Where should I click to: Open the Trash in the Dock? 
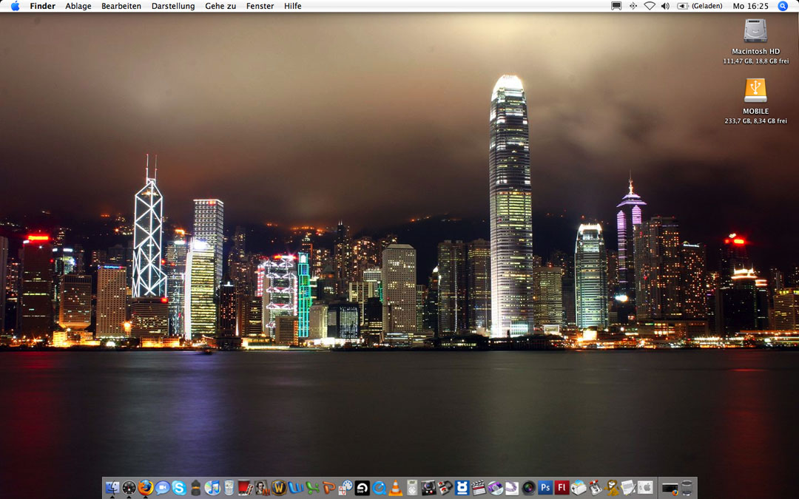pos(687,488)
